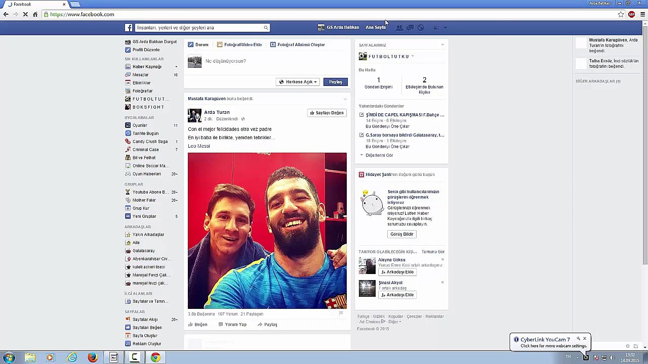
Task: Click the Profili Düzenle pencil icon
Action: click(128, 50)
